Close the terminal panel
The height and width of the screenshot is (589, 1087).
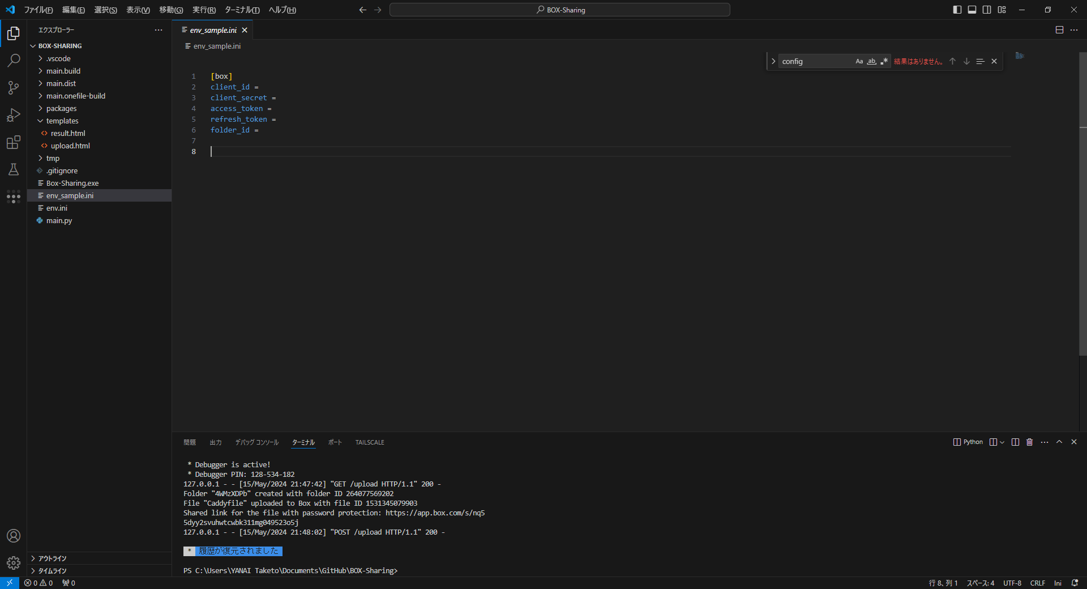coord(1074,442)
